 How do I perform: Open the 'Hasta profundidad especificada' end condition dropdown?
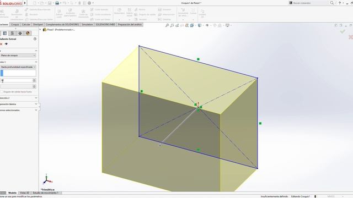[18, 67]
